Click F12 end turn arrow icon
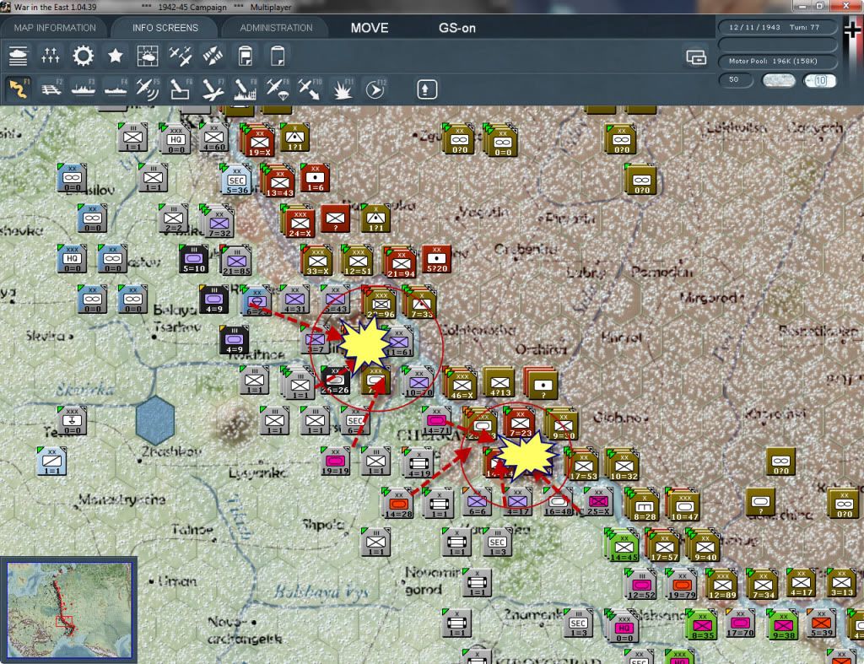The width and height of the screenshot is (864, 664). point(375,89)
